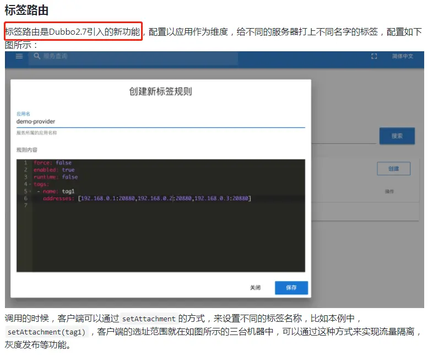Collapse the fold arrow on line 5 name
The width and height of the screenshot is (433, 356).
(x=30, y=191)
